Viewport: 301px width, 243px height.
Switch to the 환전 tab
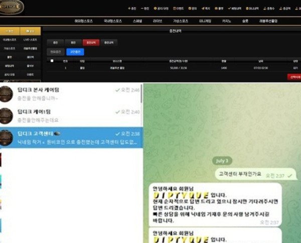click(73, 42)
